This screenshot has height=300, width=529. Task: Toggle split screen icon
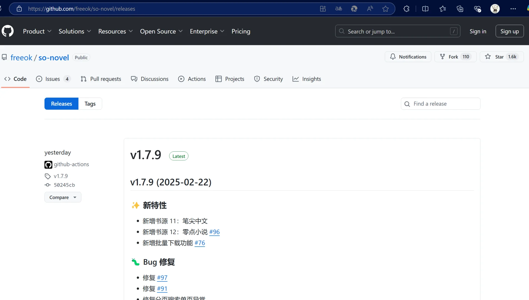click(425, 9)
